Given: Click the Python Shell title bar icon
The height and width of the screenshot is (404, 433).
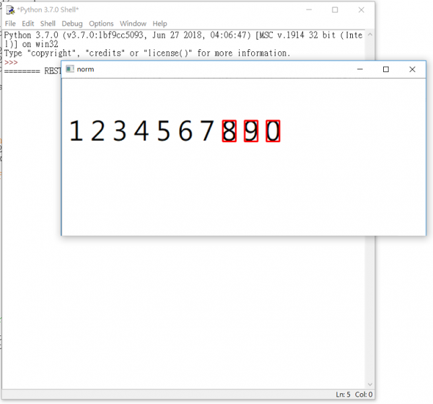Looking at the screenshot, I should pos(10,10).
